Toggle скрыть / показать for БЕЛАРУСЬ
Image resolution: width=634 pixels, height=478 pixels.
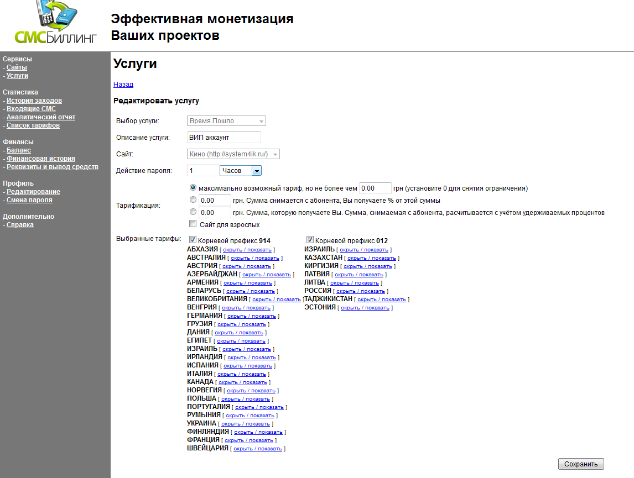251,291
